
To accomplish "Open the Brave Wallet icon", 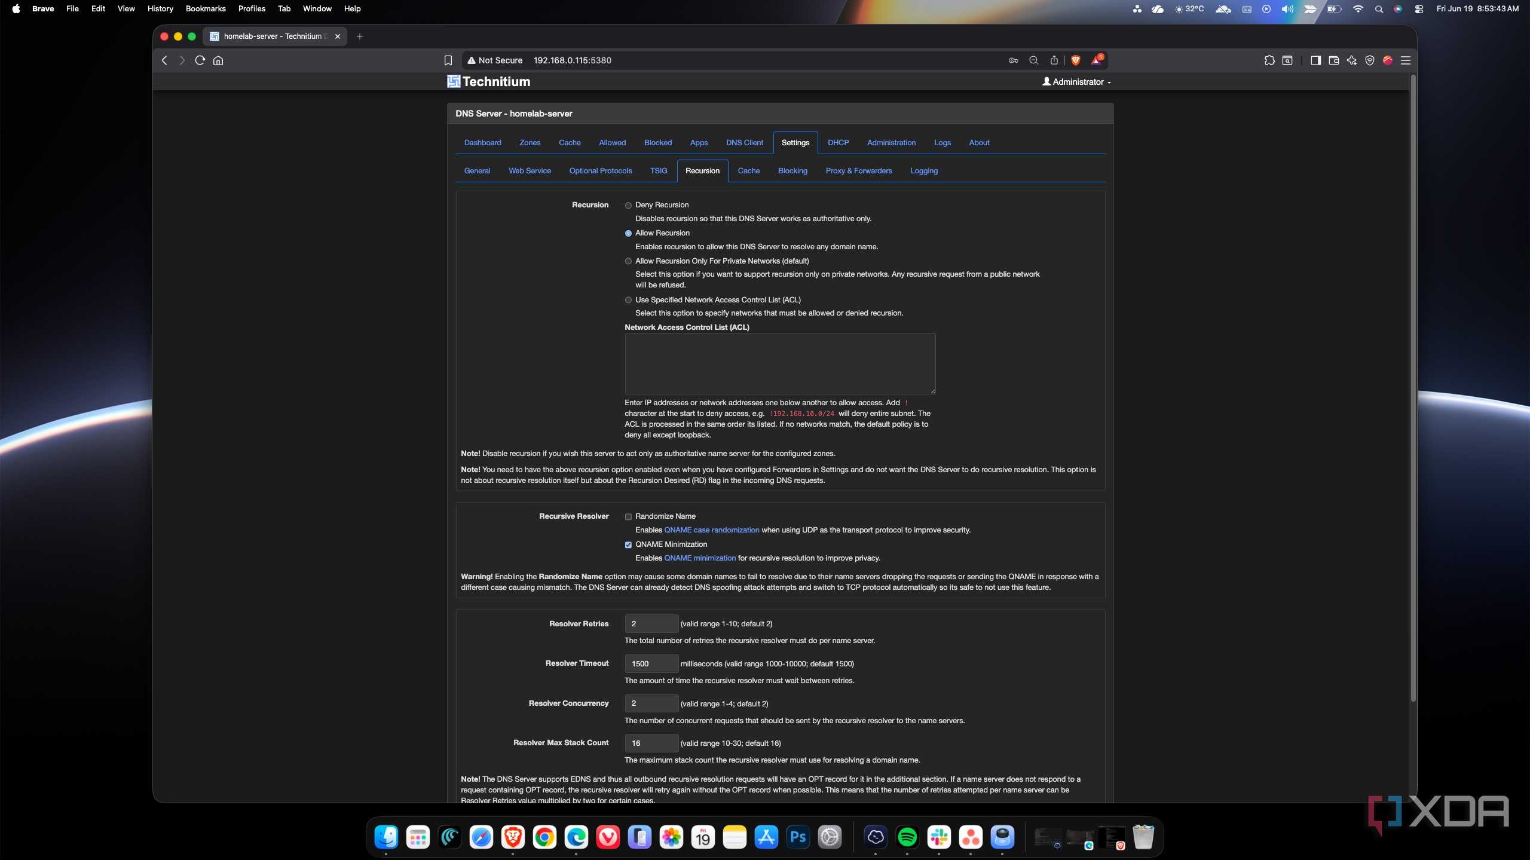I will [1333, 60].
